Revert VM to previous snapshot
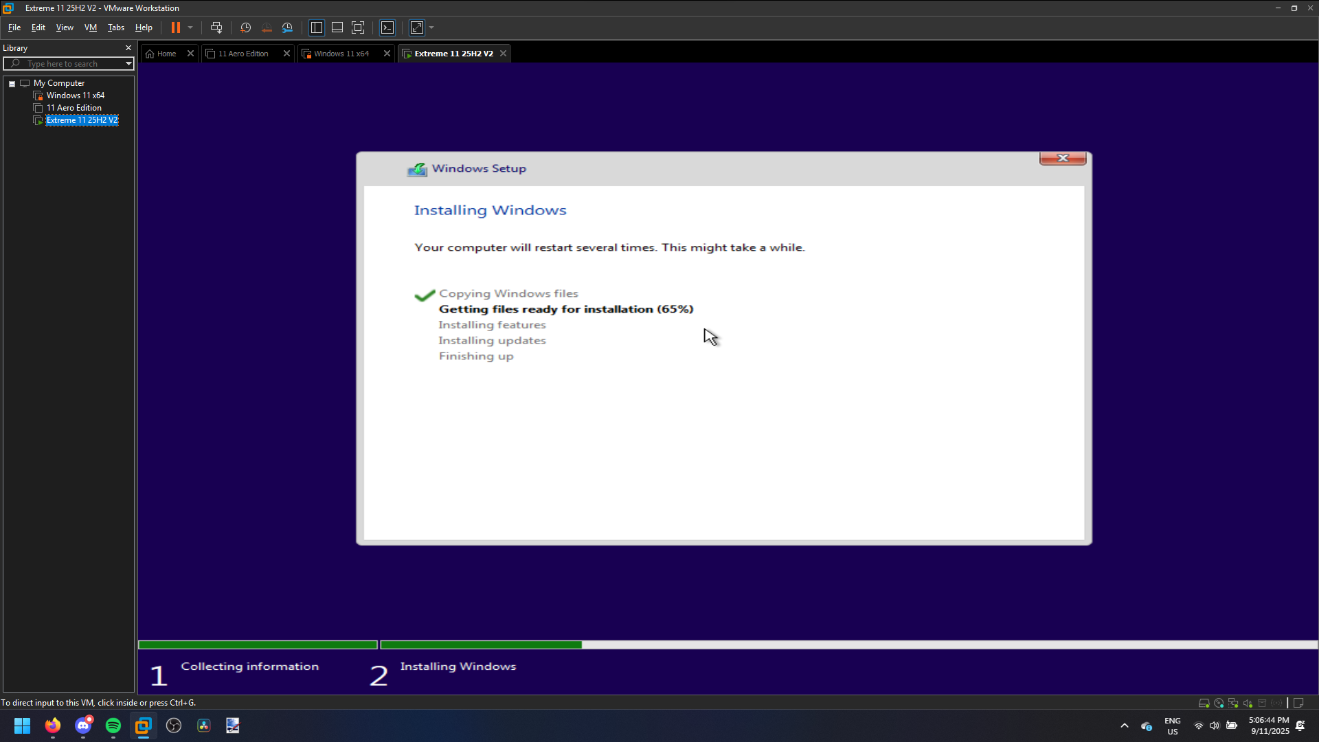The height and width of the screenshot is (742, 1319). point(267,27)
